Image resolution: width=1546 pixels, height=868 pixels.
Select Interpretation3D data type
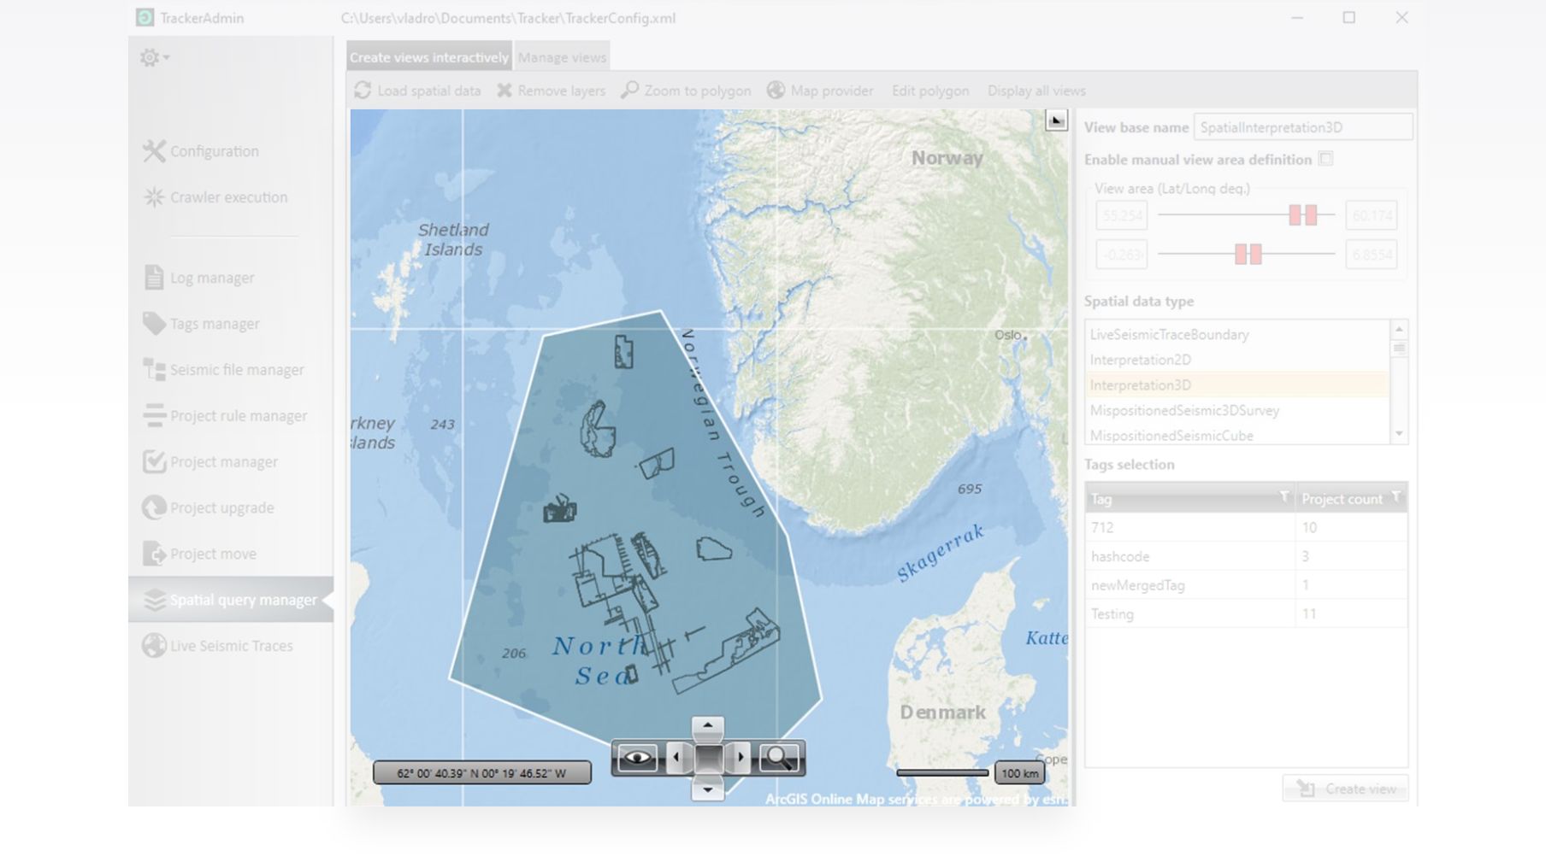(x=1237, y=385)
